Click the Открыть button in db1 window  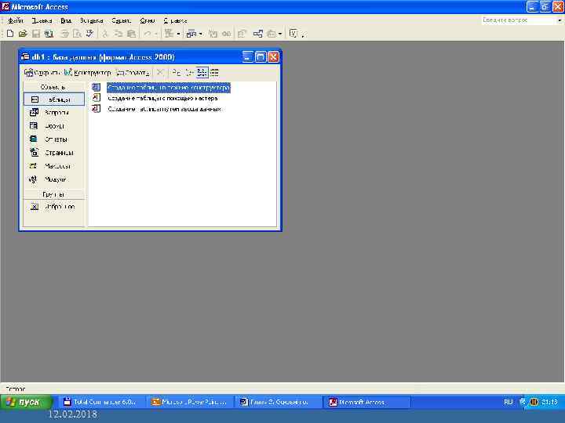[42, 73]
